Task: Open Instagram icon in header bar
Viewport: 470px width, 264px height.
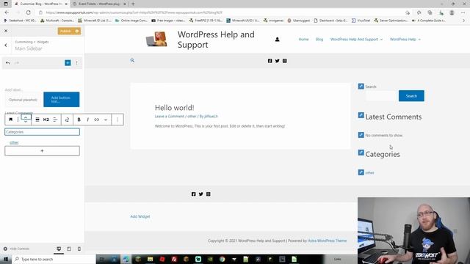Action: pyautogui.click(x=284, y=61)
